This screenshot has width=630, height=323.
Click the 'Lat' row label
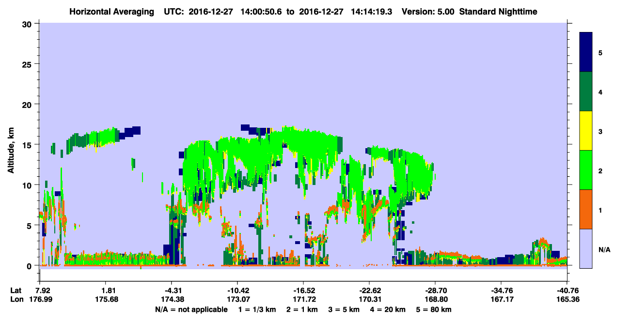tap(16, 291)
